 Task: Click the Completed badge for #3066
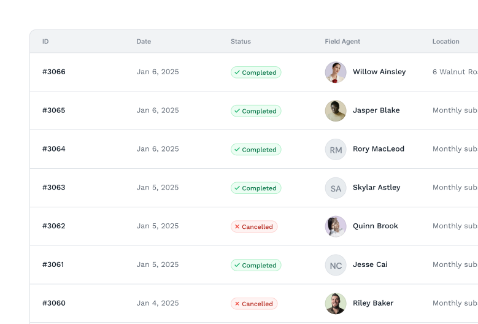(256, 72)
